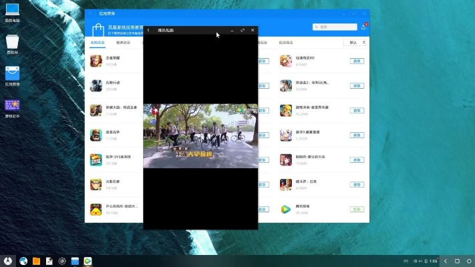Image resolution: width=475 pixels, height=267 pixels.
Task: Click the back arrow in Tencent Video window
Action: [148, 30]
